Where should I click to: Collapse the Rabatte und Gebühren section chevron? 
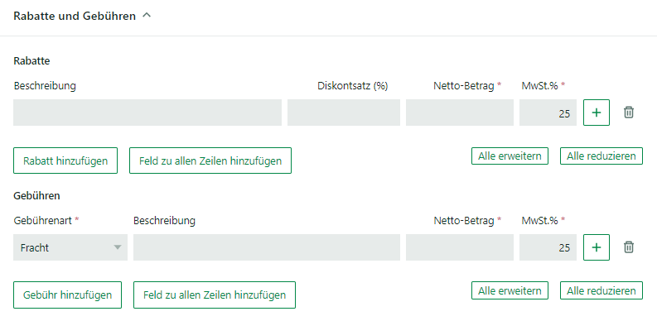click(x=147, y=16)
